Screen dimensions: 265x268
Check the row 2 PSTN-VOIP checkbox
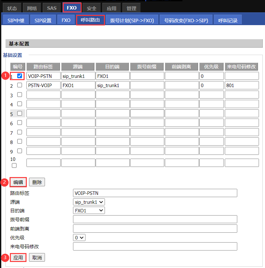click(x=19, y=85)
